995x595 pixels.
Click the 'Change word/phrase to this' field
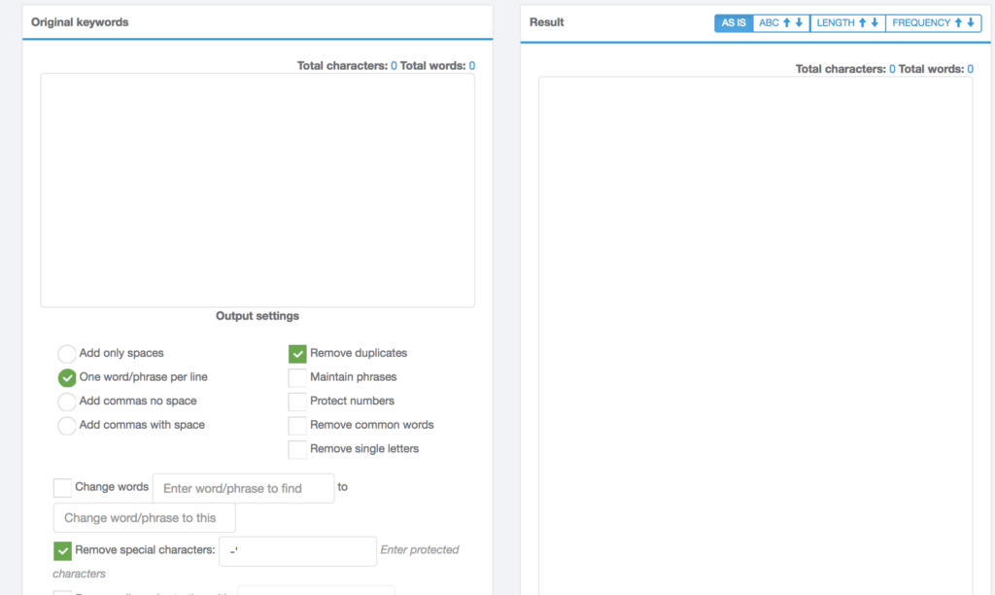pyautogui.click(x=144, y=518)
